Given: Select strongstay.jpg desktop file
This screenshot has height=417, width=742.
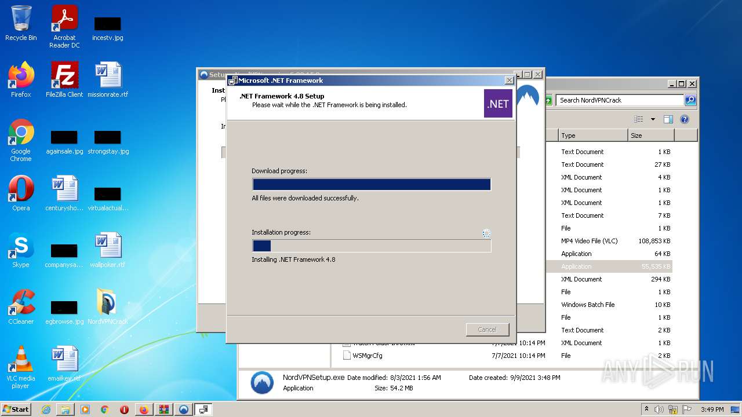Looking at the screenshot, I should (108, 142).
